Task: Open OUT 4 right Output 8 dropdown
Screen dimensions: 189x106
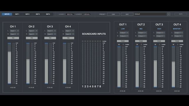Action: click(x=178, y=36)
